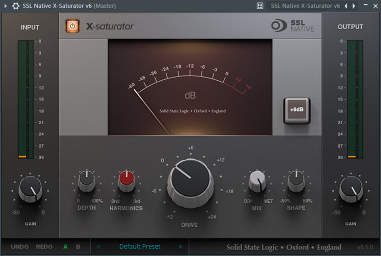Click the +24 DRIVE scale marking
The image size is (381, 256).
[212, 217]
